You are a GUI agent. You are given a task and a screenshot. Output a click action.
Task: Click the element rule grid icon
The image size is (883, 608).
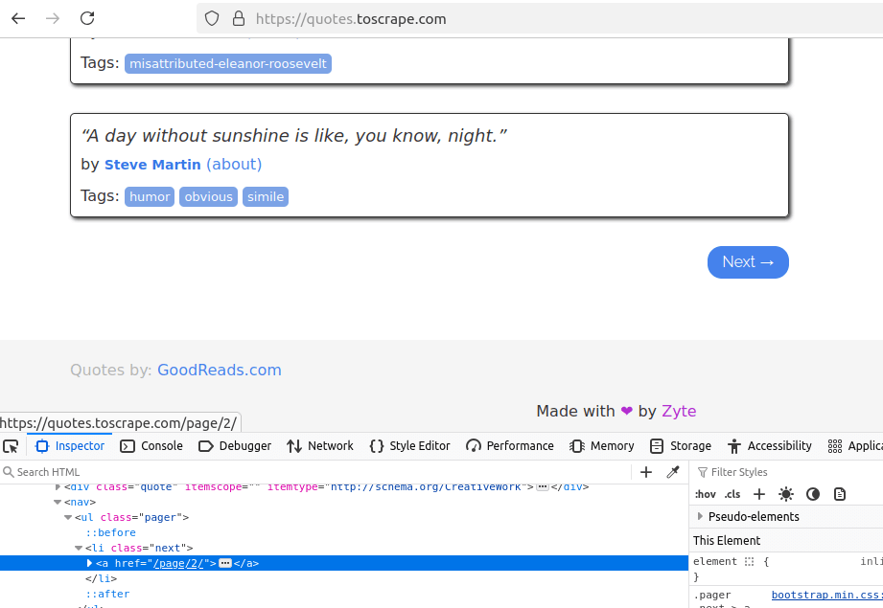click(749, 561)
